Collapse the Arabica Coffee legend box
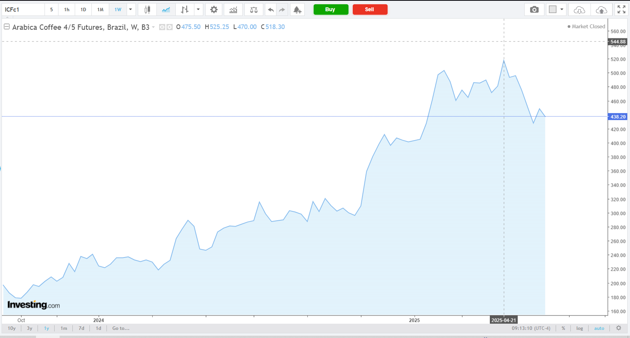630x338 pixels. (x=7, y=27)
